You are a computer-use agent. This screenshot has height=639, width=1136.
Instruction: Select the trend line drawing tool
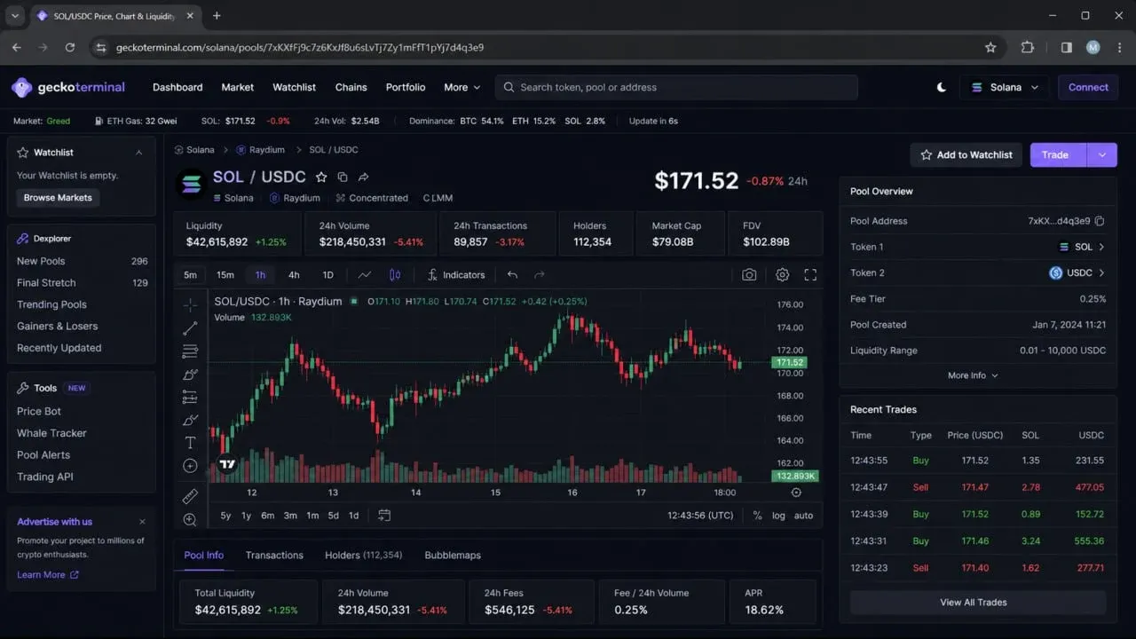(x=190, y=328)
